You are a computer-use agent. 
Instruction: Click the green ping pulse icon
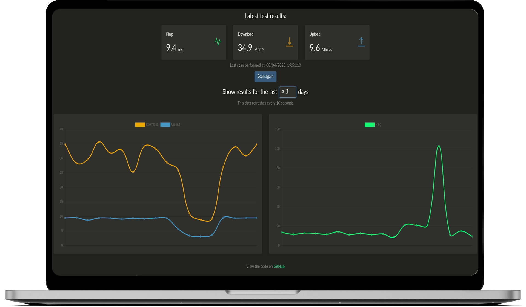coord(218,42)
